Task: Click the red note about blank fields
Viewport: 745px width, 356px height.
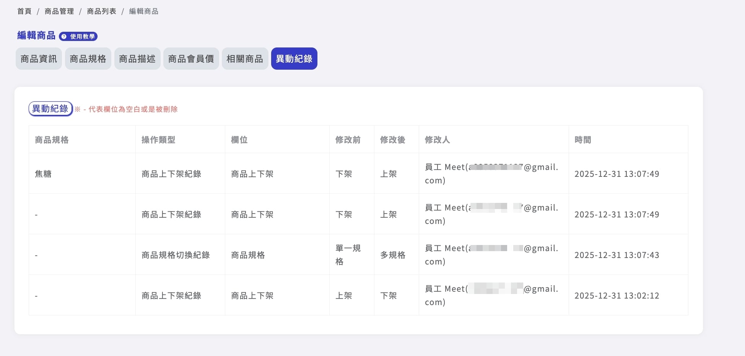Action: 126,109
